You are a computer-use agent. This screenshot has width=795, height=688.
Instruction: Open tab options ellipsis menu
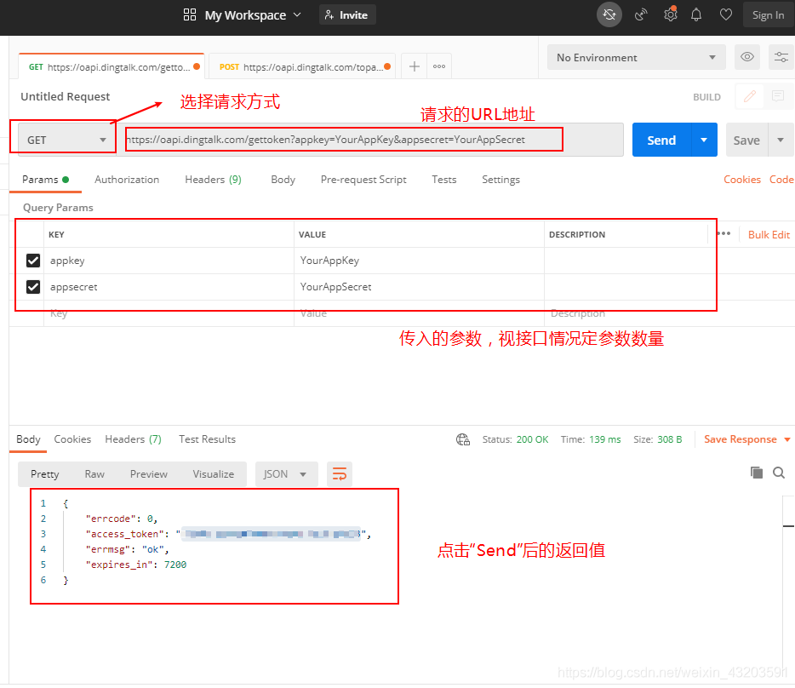click(x=439, y=66)
